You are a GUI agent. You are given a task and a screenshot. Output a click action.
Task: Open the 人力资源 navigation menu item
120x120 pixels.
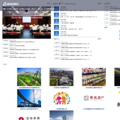[x=46, y=9]
